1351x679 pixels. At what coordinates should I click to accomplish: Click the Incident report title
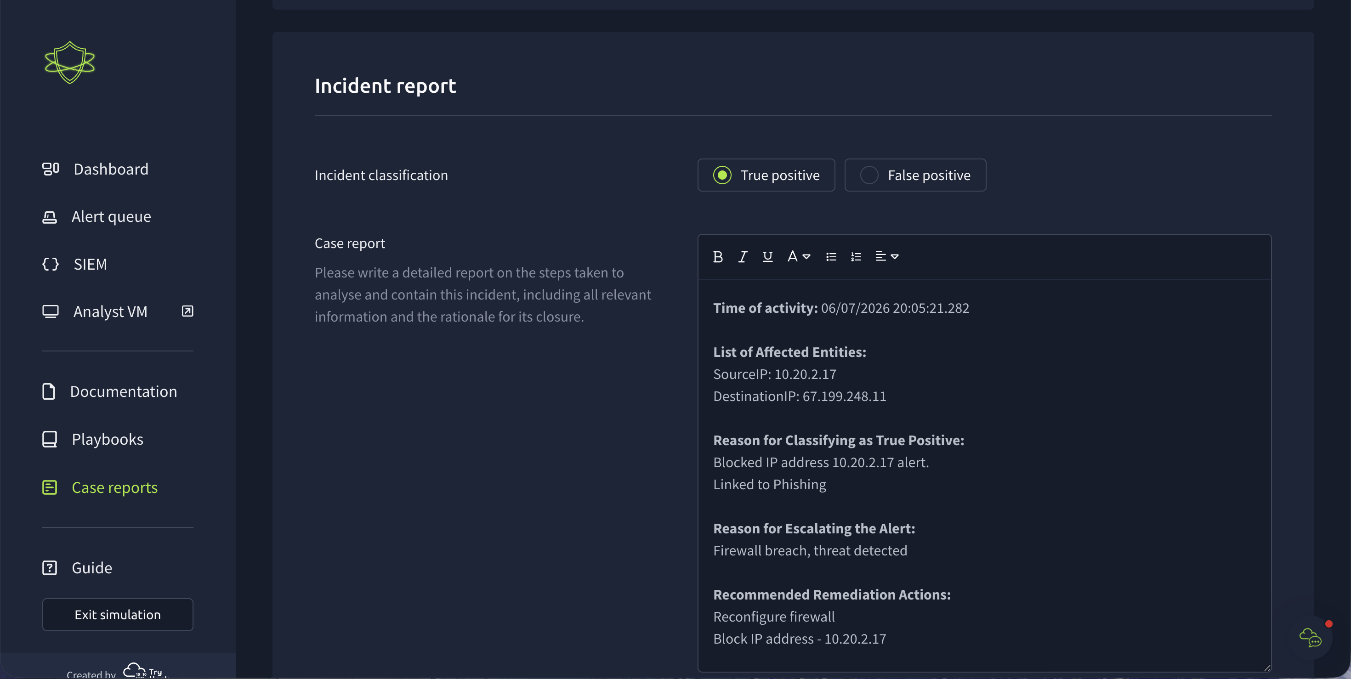pos(386,85)
